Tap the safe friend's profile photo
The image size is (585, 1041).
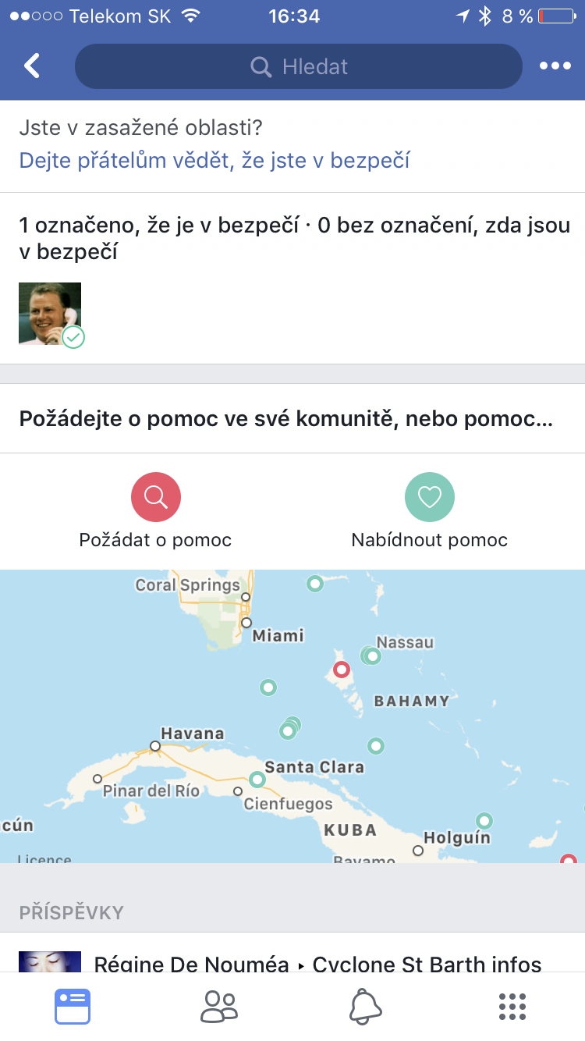pyautogui.click(x=50, y=314)
